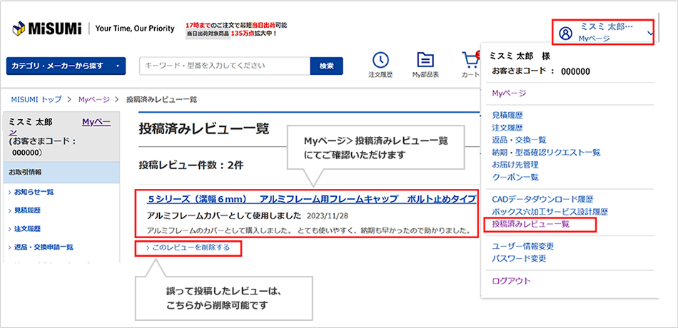Screen dimensions: 678x328
Task: Select パスワード変更 in the account menu
Action: 519,259
